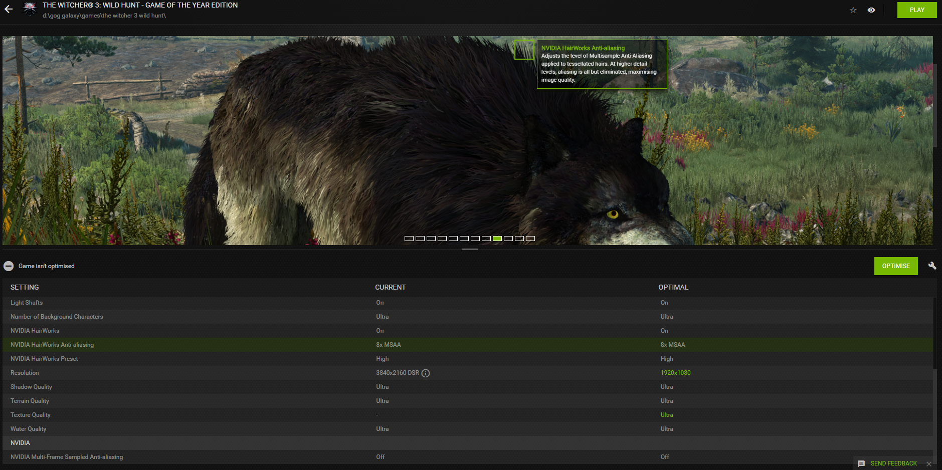Select the Shadow Quality setting row

468,387
